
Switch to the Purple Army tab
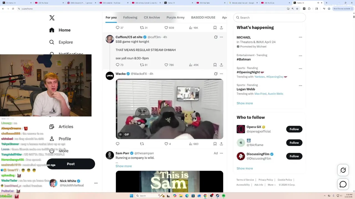click(176, 17)
